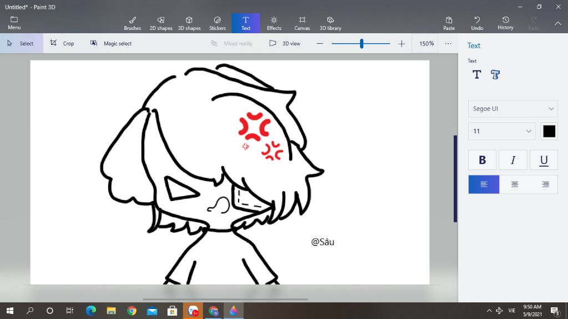Select the Brushes tool
The width and height of the screenshot is (568, 319).
(132, 23)
